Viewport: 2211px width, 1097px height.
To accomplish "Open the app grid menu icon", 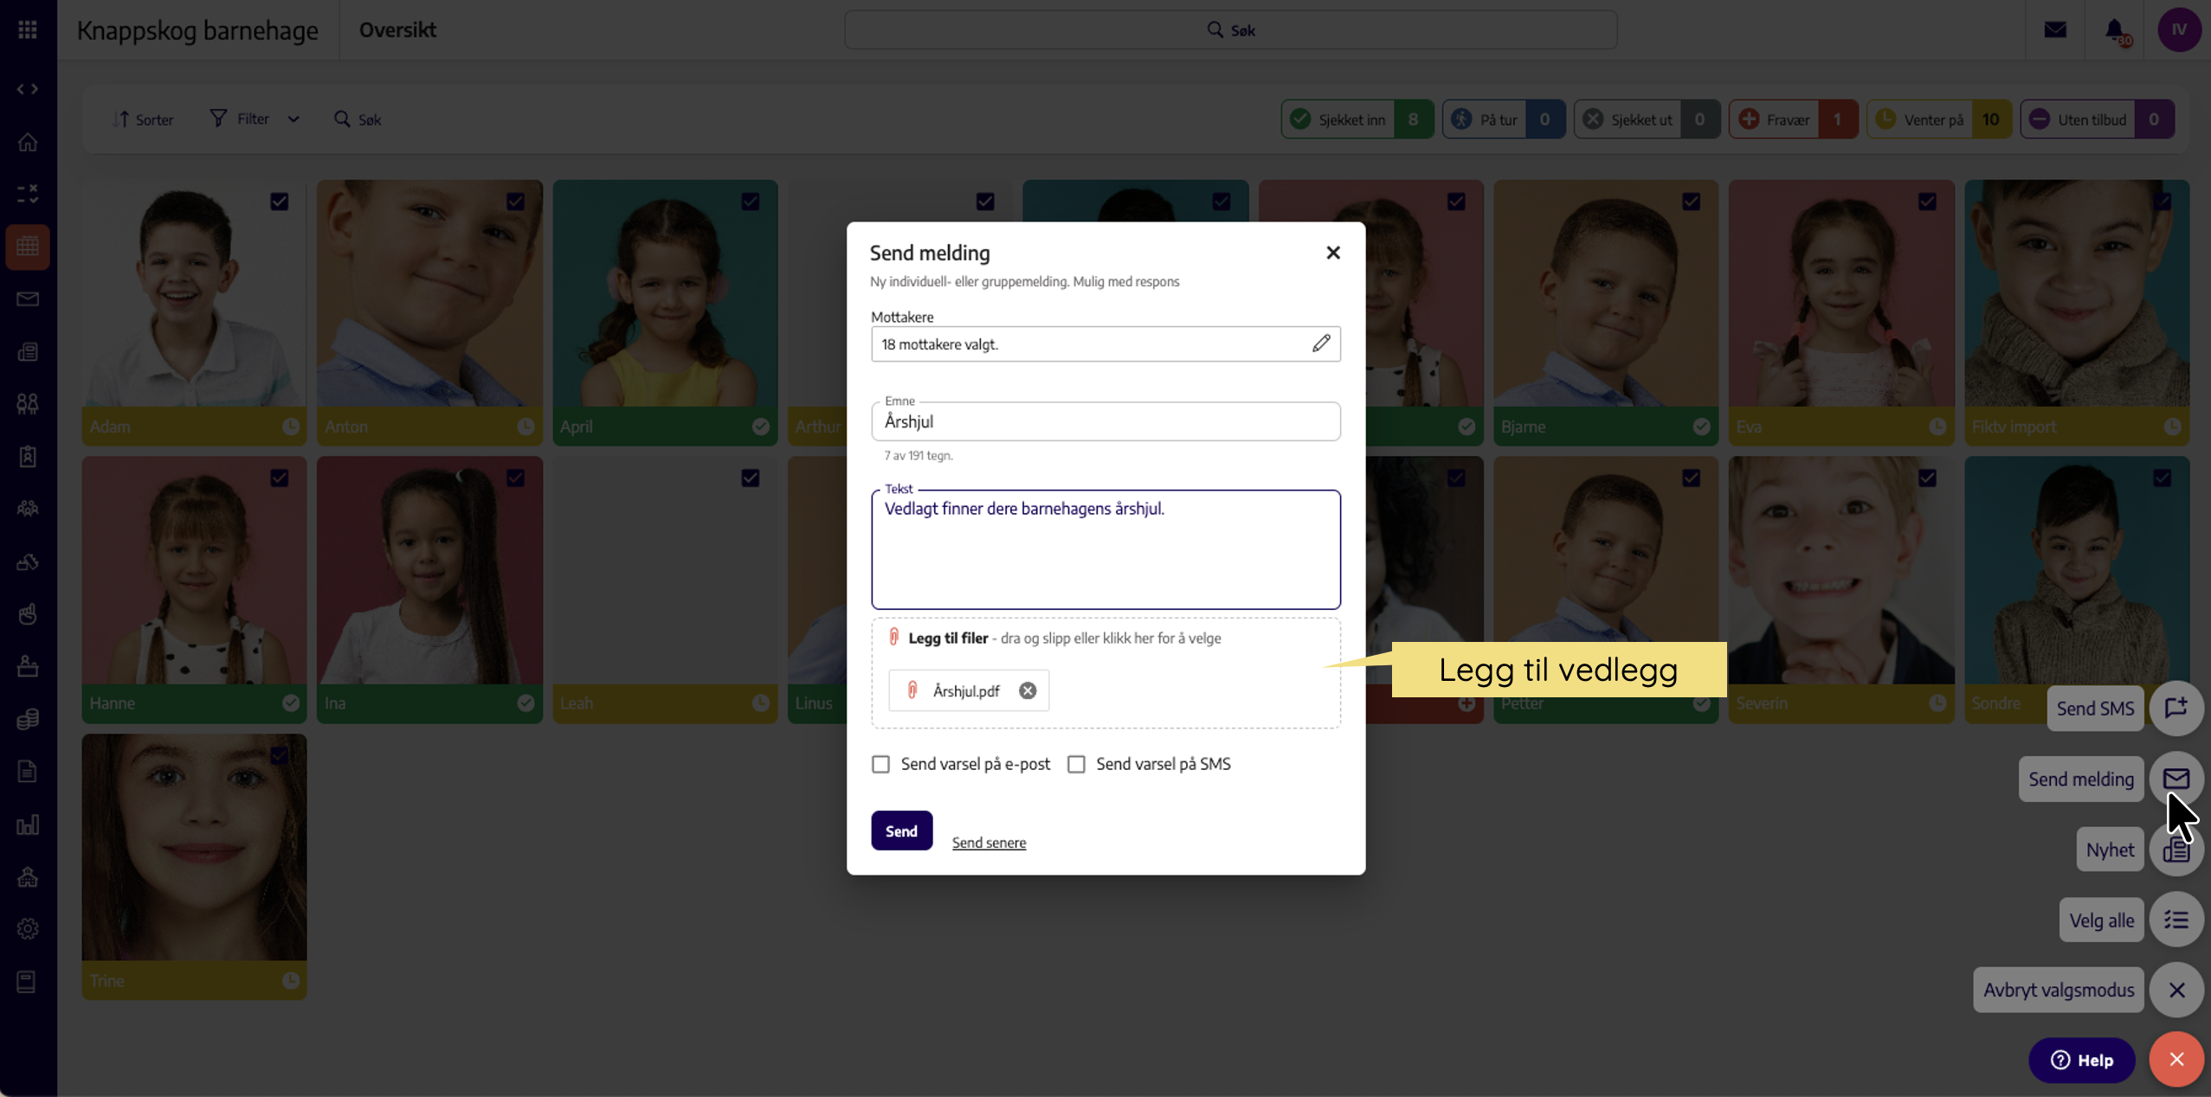I will point(28,30).
